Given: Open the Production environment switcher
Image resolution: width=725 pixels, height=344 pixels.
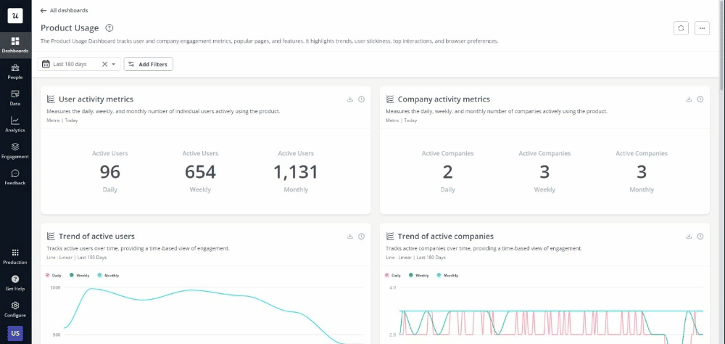Looking at the screenshot, I should (15, 255).
